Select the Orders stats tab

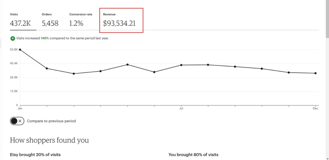[x=50, y=20]
